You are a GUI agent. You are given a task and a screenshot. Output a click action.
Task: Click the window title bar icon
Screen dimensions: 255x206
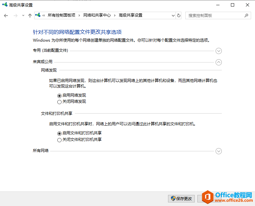pyautogui.click(x=5, y=5)
